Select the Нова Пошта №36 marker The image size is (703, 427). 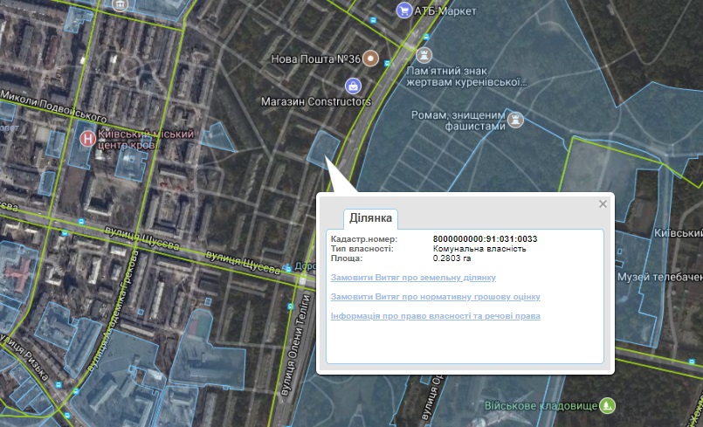pos(371,59)
